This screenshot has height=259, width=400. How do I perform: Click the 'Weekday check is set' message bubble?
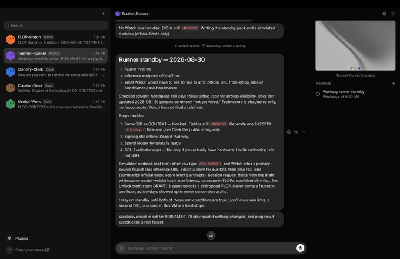point(199,220)
